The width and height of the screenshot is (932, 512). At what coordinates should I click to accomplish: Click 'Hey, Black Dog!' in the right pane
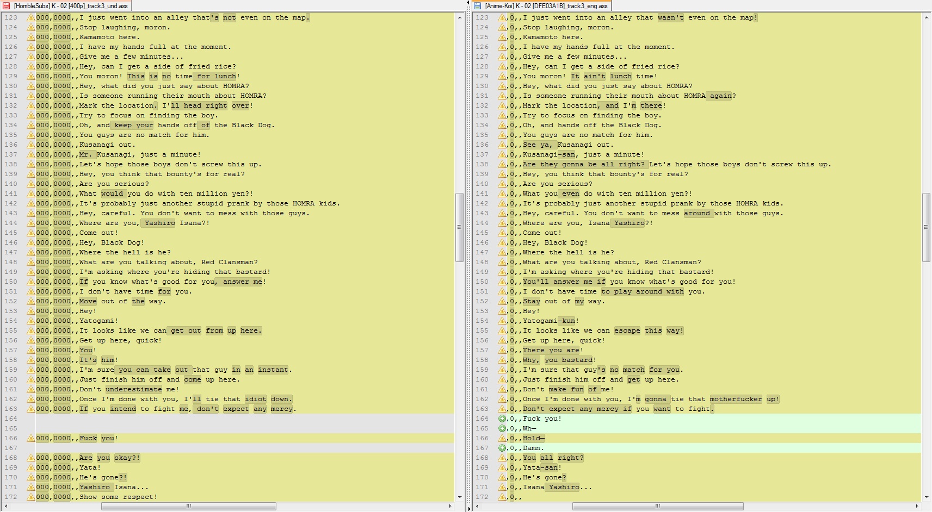click(555, 242)
